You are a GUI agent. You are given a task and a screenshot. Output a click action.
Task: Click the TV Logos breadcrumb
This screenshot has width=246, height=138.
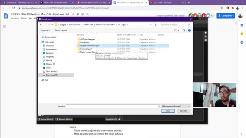122,25
